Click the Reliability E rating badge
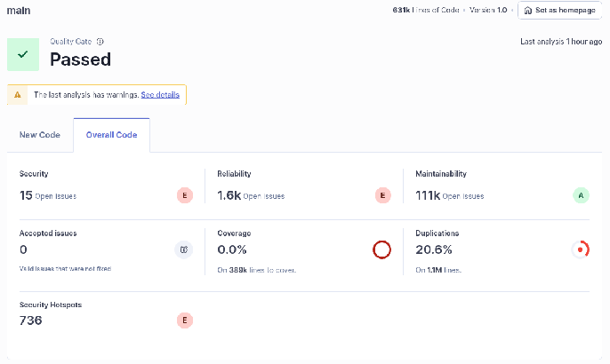Viewport: 610px width, 364px height. (x=382, y=195)
